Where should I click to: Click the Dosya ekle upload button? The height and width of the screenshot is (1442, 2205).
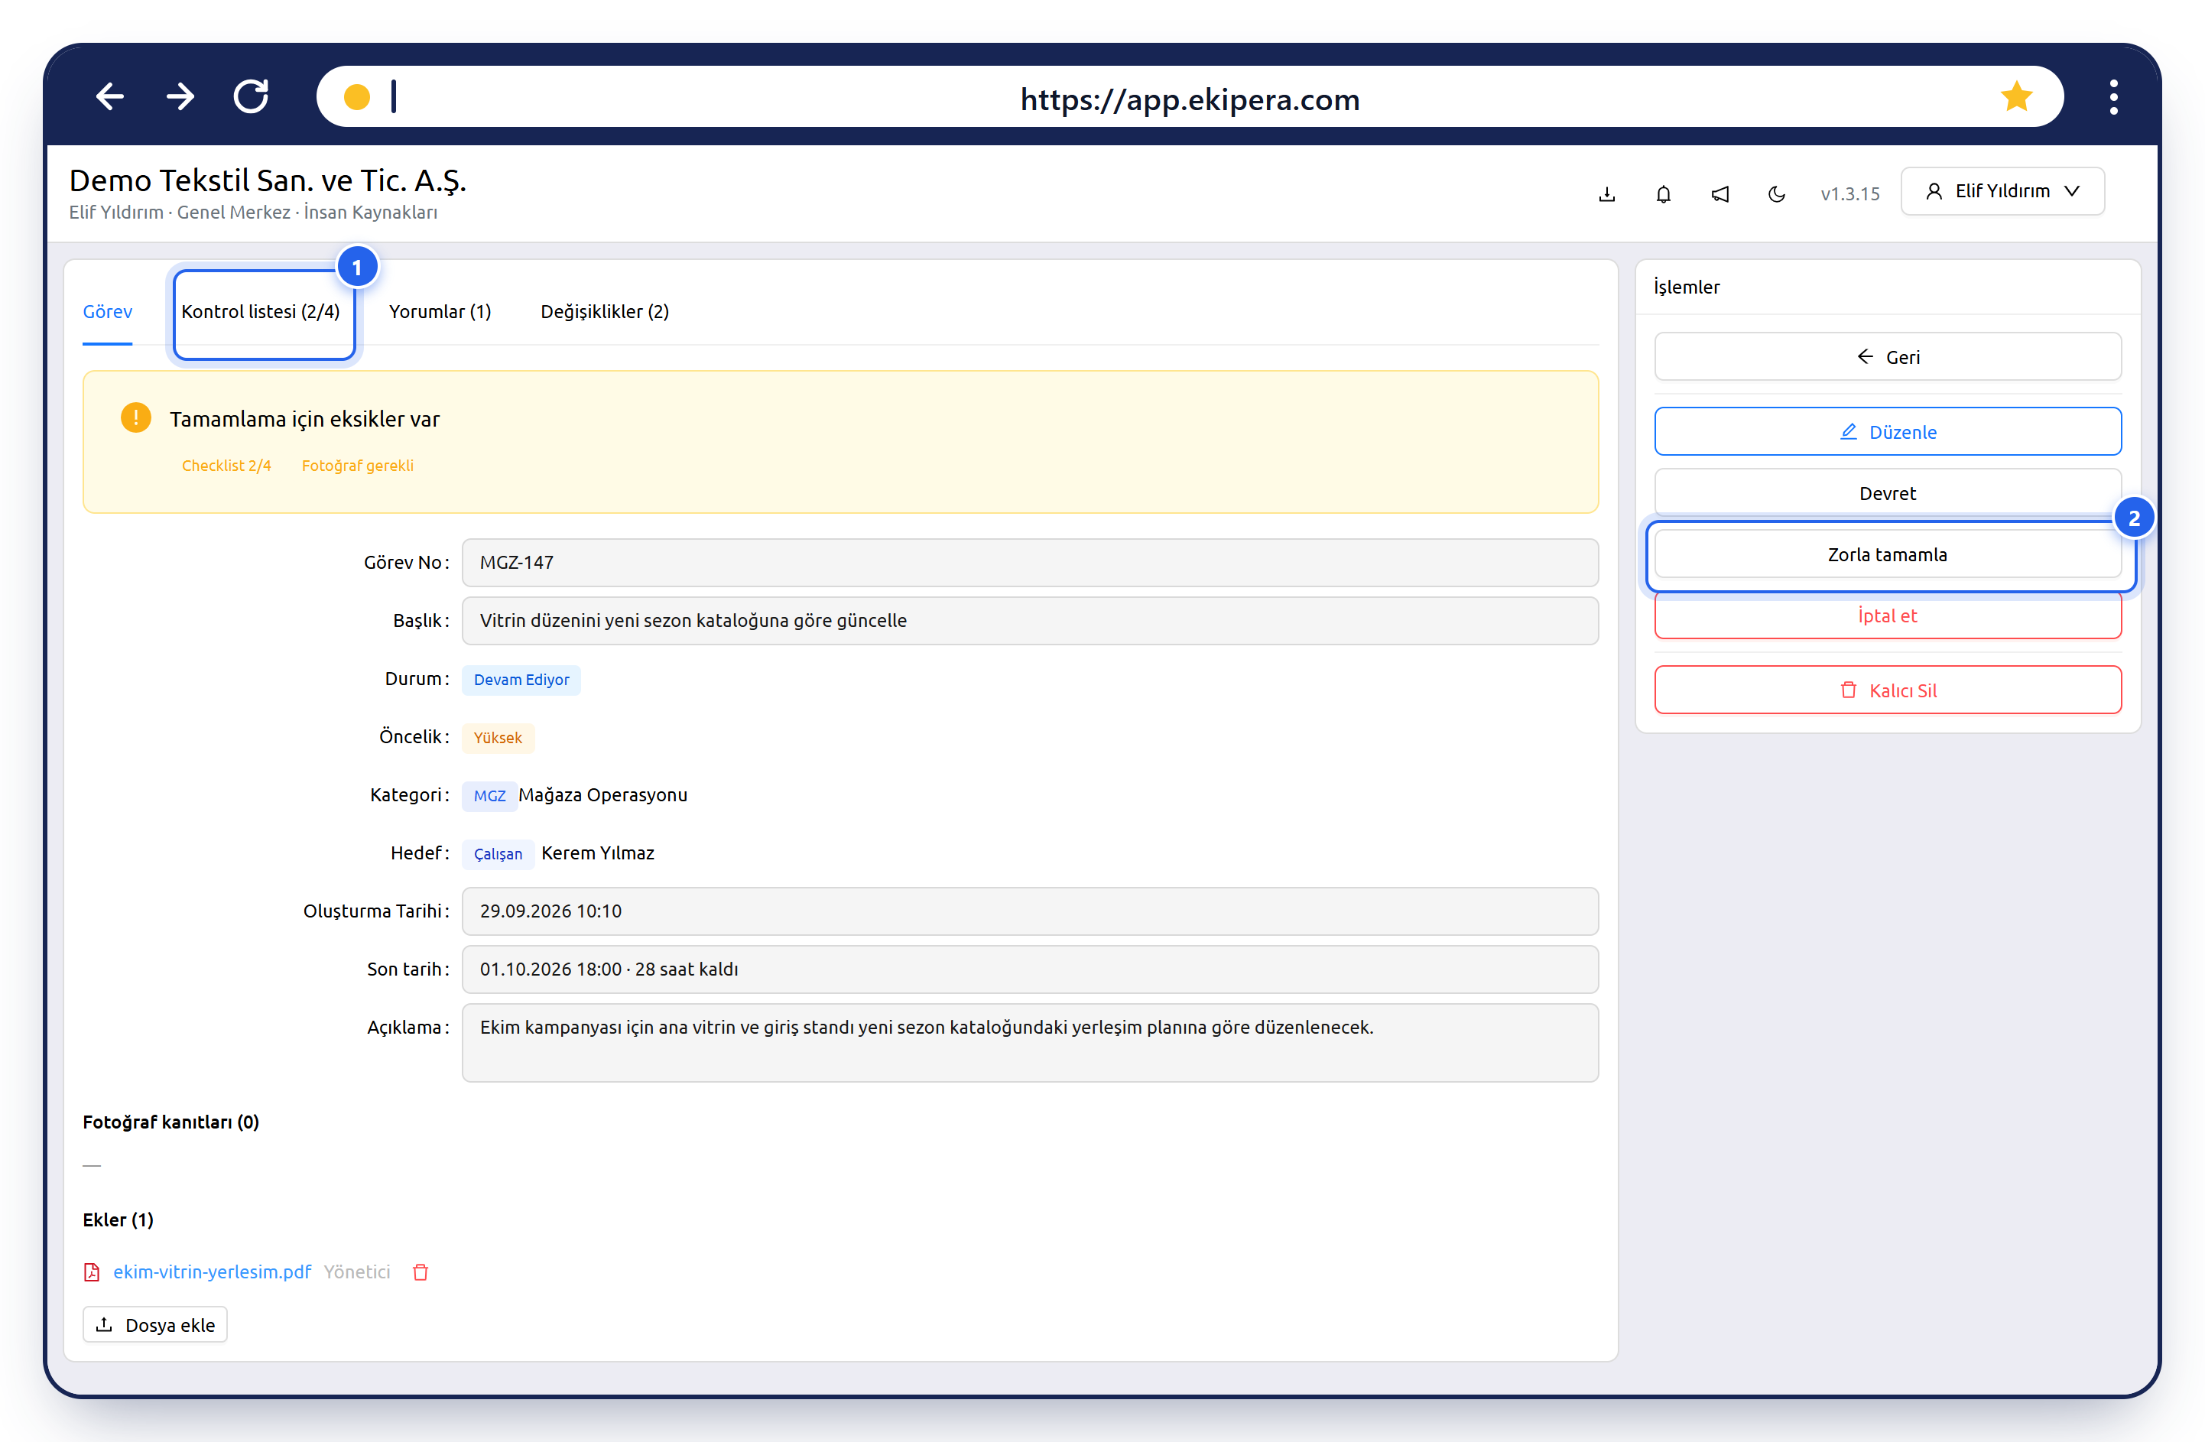154,1324
